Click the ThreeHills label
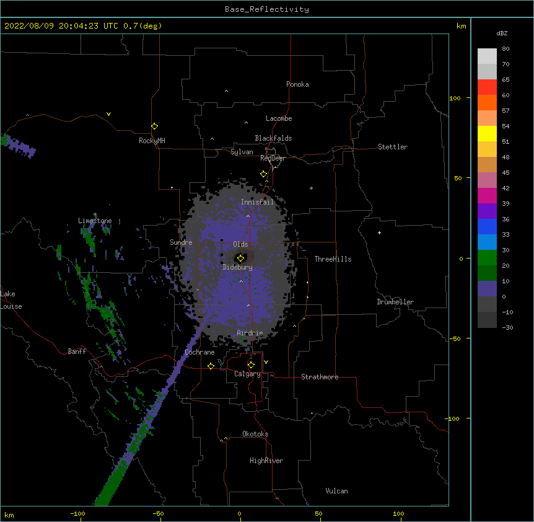 pyautogui.click(x=333, y=259)
